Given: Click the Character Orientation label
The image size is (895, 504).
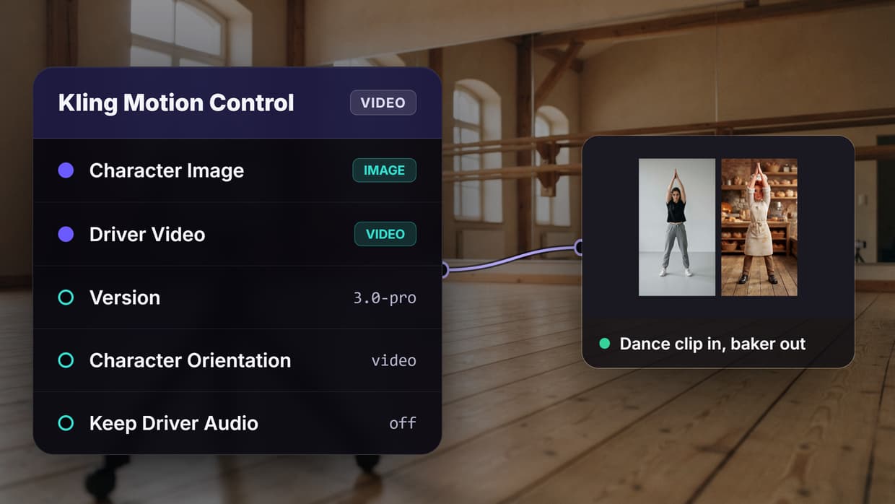Looking at the screenshot, I should click(x=190, y=360).
